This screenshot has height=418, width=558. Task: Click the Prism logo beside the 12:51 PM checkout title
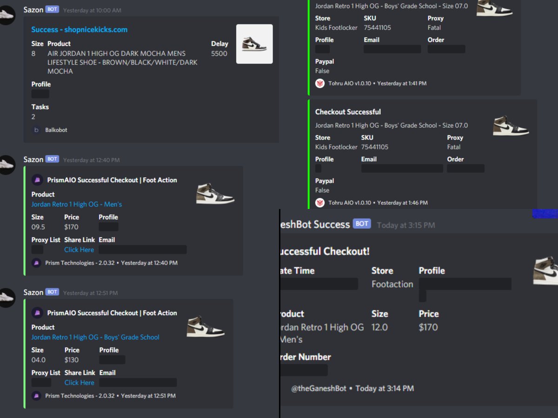click(37, 313)
